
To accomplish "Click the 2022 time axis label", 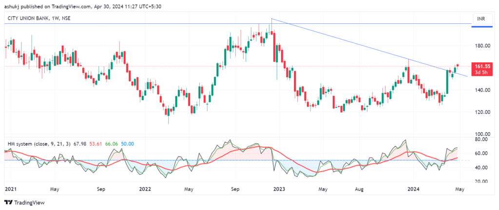I will click(145, 189).
